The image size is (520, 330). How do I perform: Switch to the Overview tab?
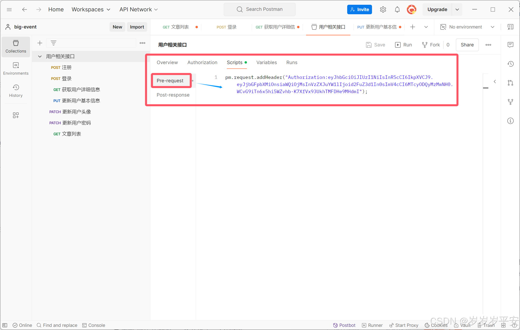tap(167, 63)
